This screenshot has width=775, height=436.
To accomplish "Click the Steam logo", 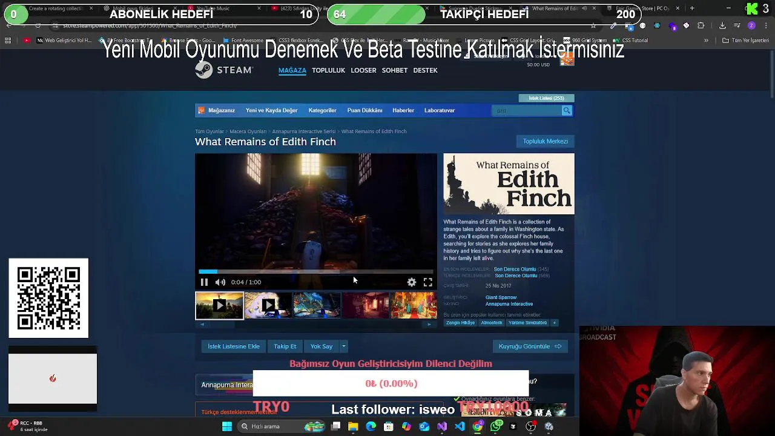I will [x=223, y=70].
